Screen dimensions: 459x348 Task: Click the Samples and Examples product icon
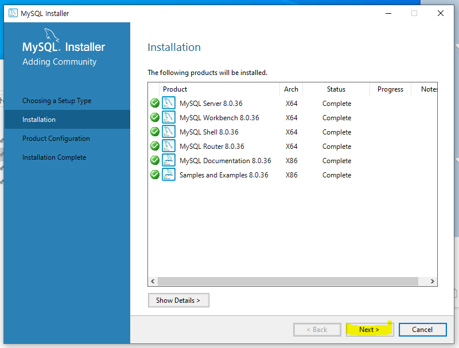(x=169, y=175)
